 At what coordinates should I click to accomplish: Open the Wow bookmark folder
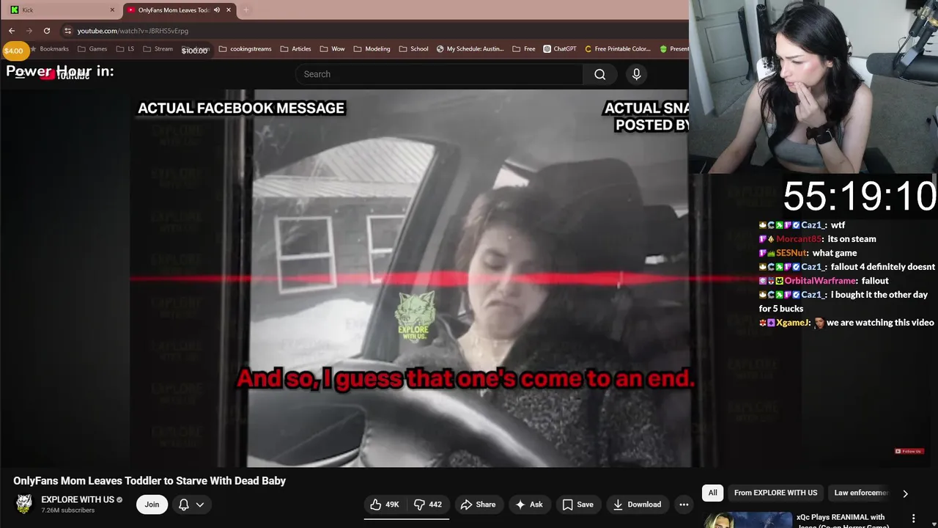point(332,49)
